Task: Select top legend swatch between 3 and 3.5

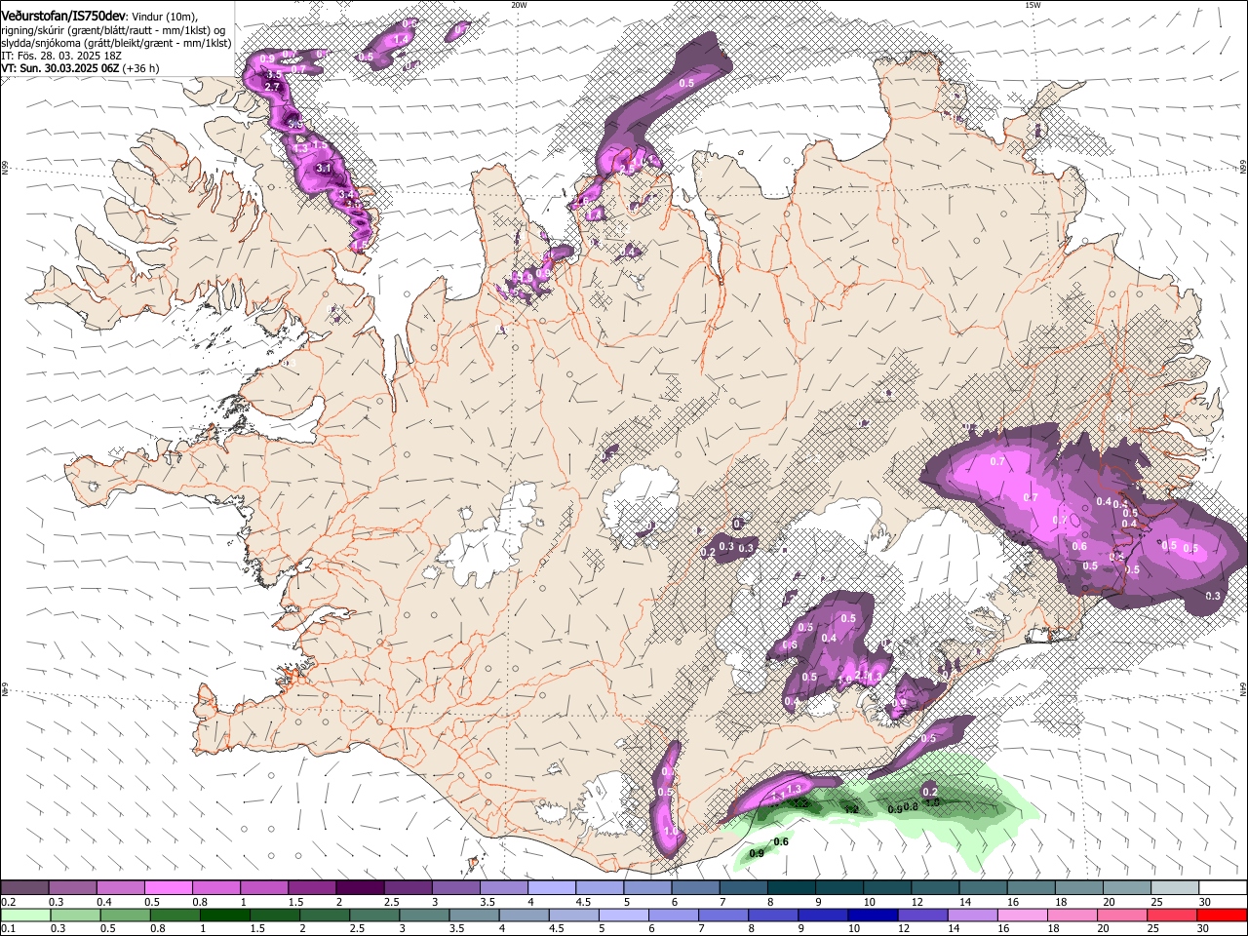Action: coord(454,888)
